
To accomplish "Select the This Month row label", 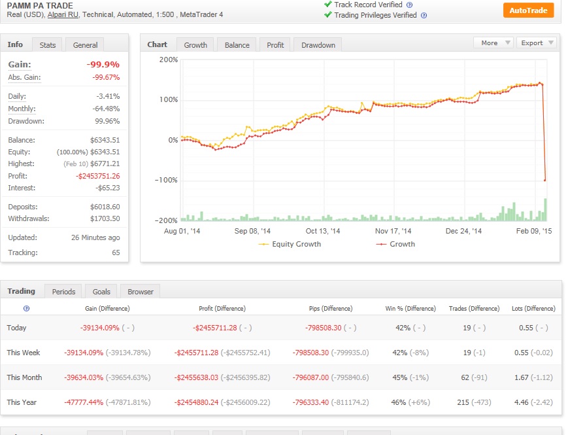I will coord(24,377).
